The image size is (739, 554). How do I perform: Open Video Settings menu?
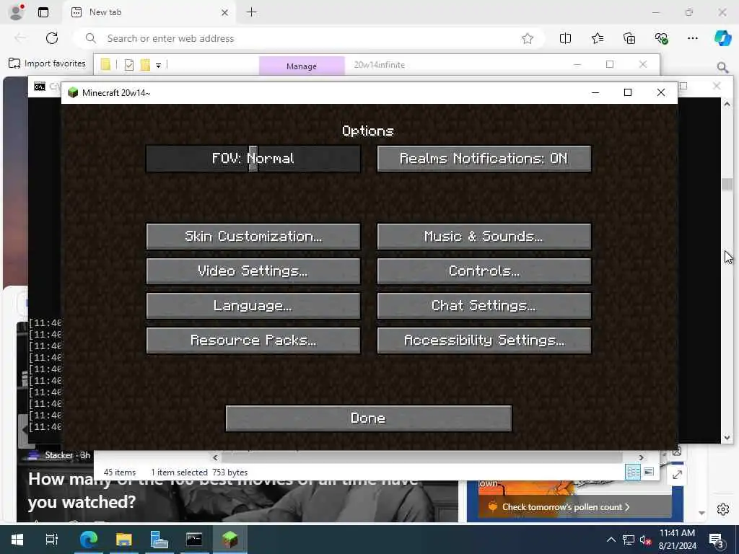(x=253, y=271)
